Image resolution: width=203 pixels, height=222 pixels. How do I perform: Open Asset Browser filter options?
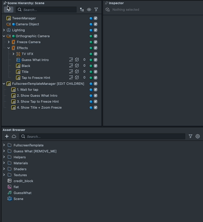[x=190, y=136]
